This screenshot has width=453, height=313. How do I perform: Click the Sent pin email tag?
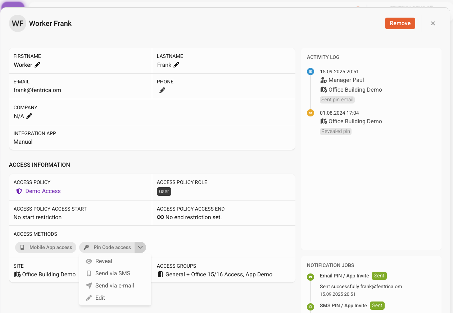pyautogui.click(x=337, y=100)
